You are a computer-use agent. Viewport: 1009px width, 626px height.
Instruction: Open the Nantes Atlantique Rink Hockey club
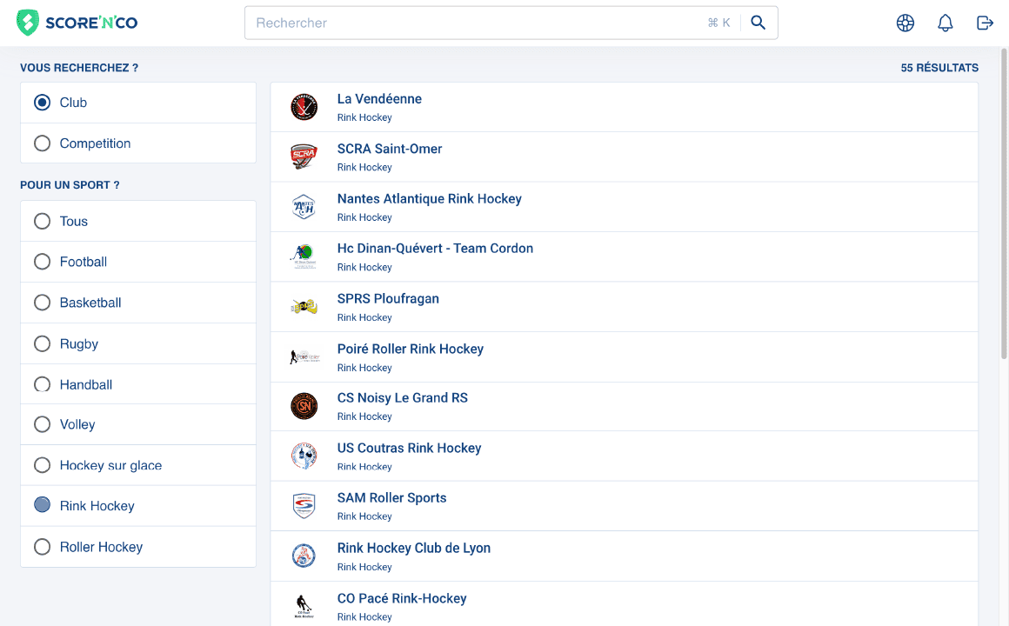point(430,198)
